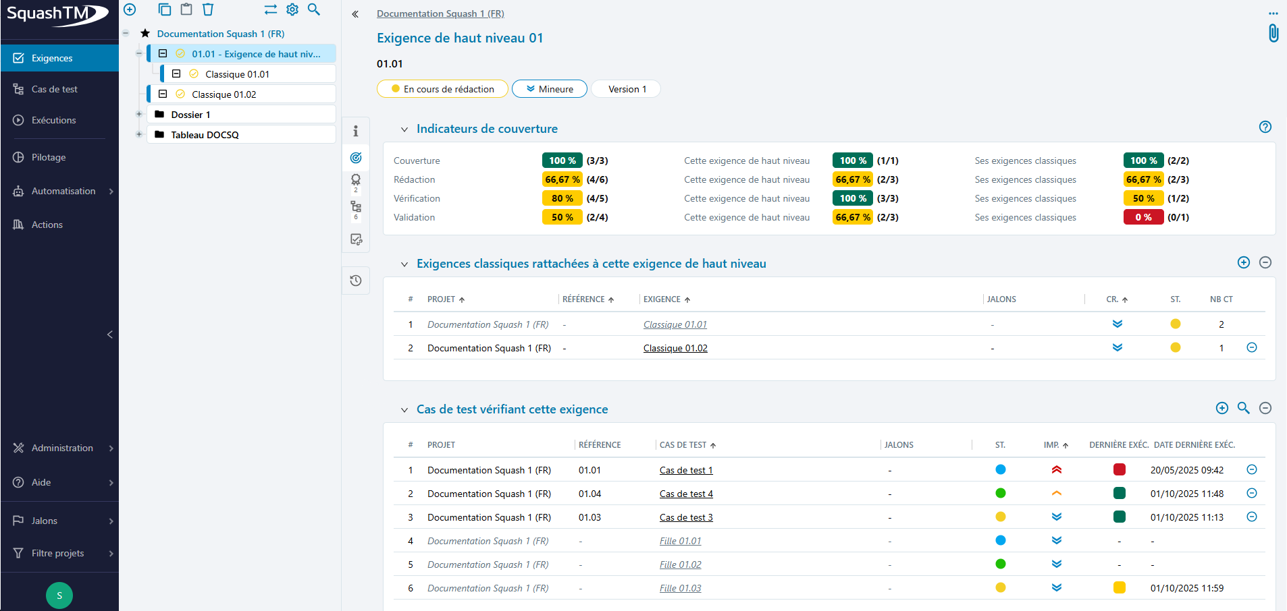The height and width of the screenshot is (611, 1287).
Task: Click red last-execution status of Cas de test 1
Action: tap(1119, 470)
